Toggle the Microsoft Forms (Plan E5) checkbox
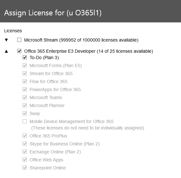 [25, 66]
